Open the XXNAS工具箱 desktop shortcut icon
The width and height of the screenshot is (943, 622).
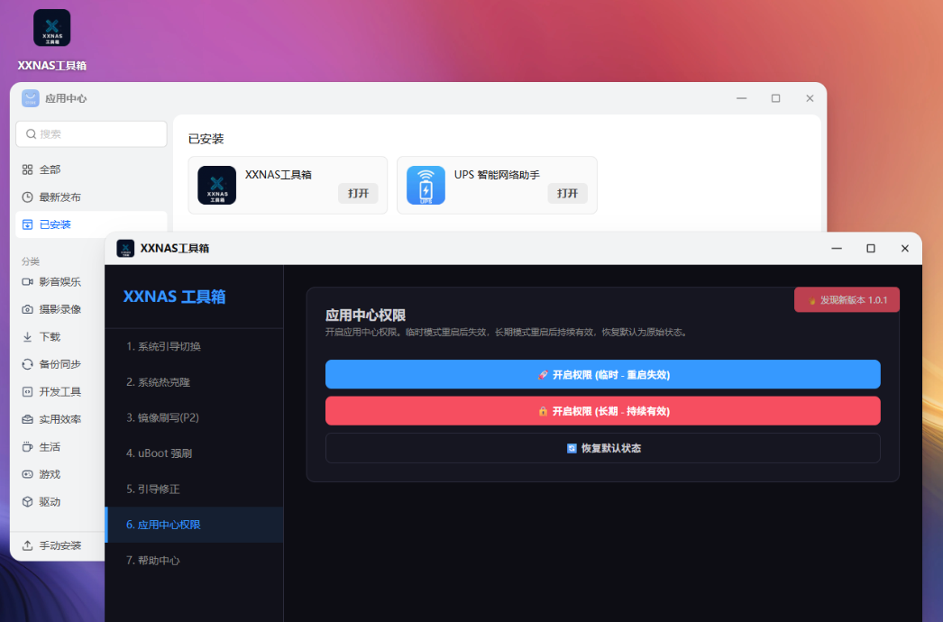[x=51, y=28]
